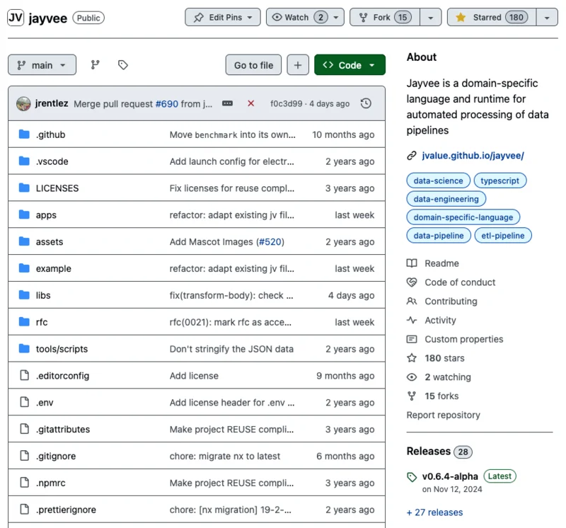Image resolution: width=566 pixels, height=528 pixels.
Task: Open Code of conduct via its sidebar icon
Action: click(412, 282)
